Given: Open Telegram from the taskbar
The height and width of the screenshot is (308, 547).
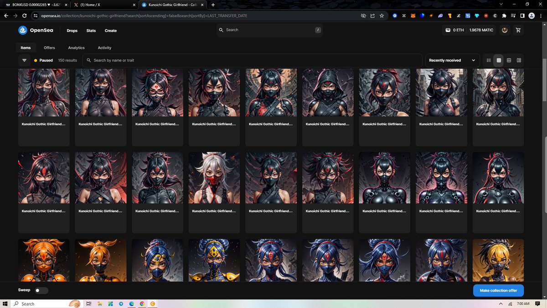Looking at the screenshot, I should point(121,303).
